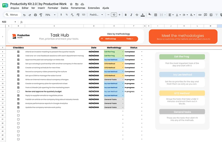222x142 pixels.
Task: Uncheck the CRM sales funnel checkbox
Action: point(18,76)
